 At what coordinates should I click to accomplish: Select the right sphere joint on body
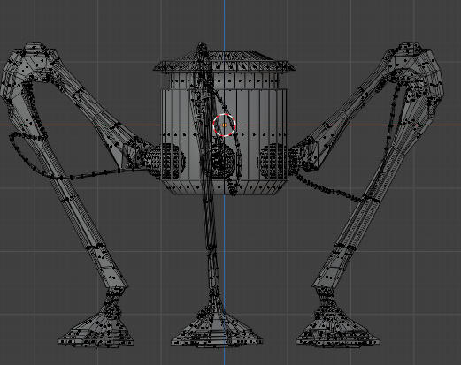[x=273, y=162]
